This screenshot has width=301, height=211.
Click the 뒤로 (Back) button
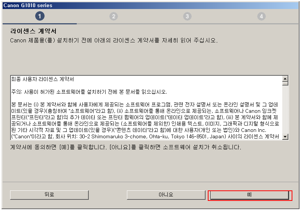click(x=49, y=195)
